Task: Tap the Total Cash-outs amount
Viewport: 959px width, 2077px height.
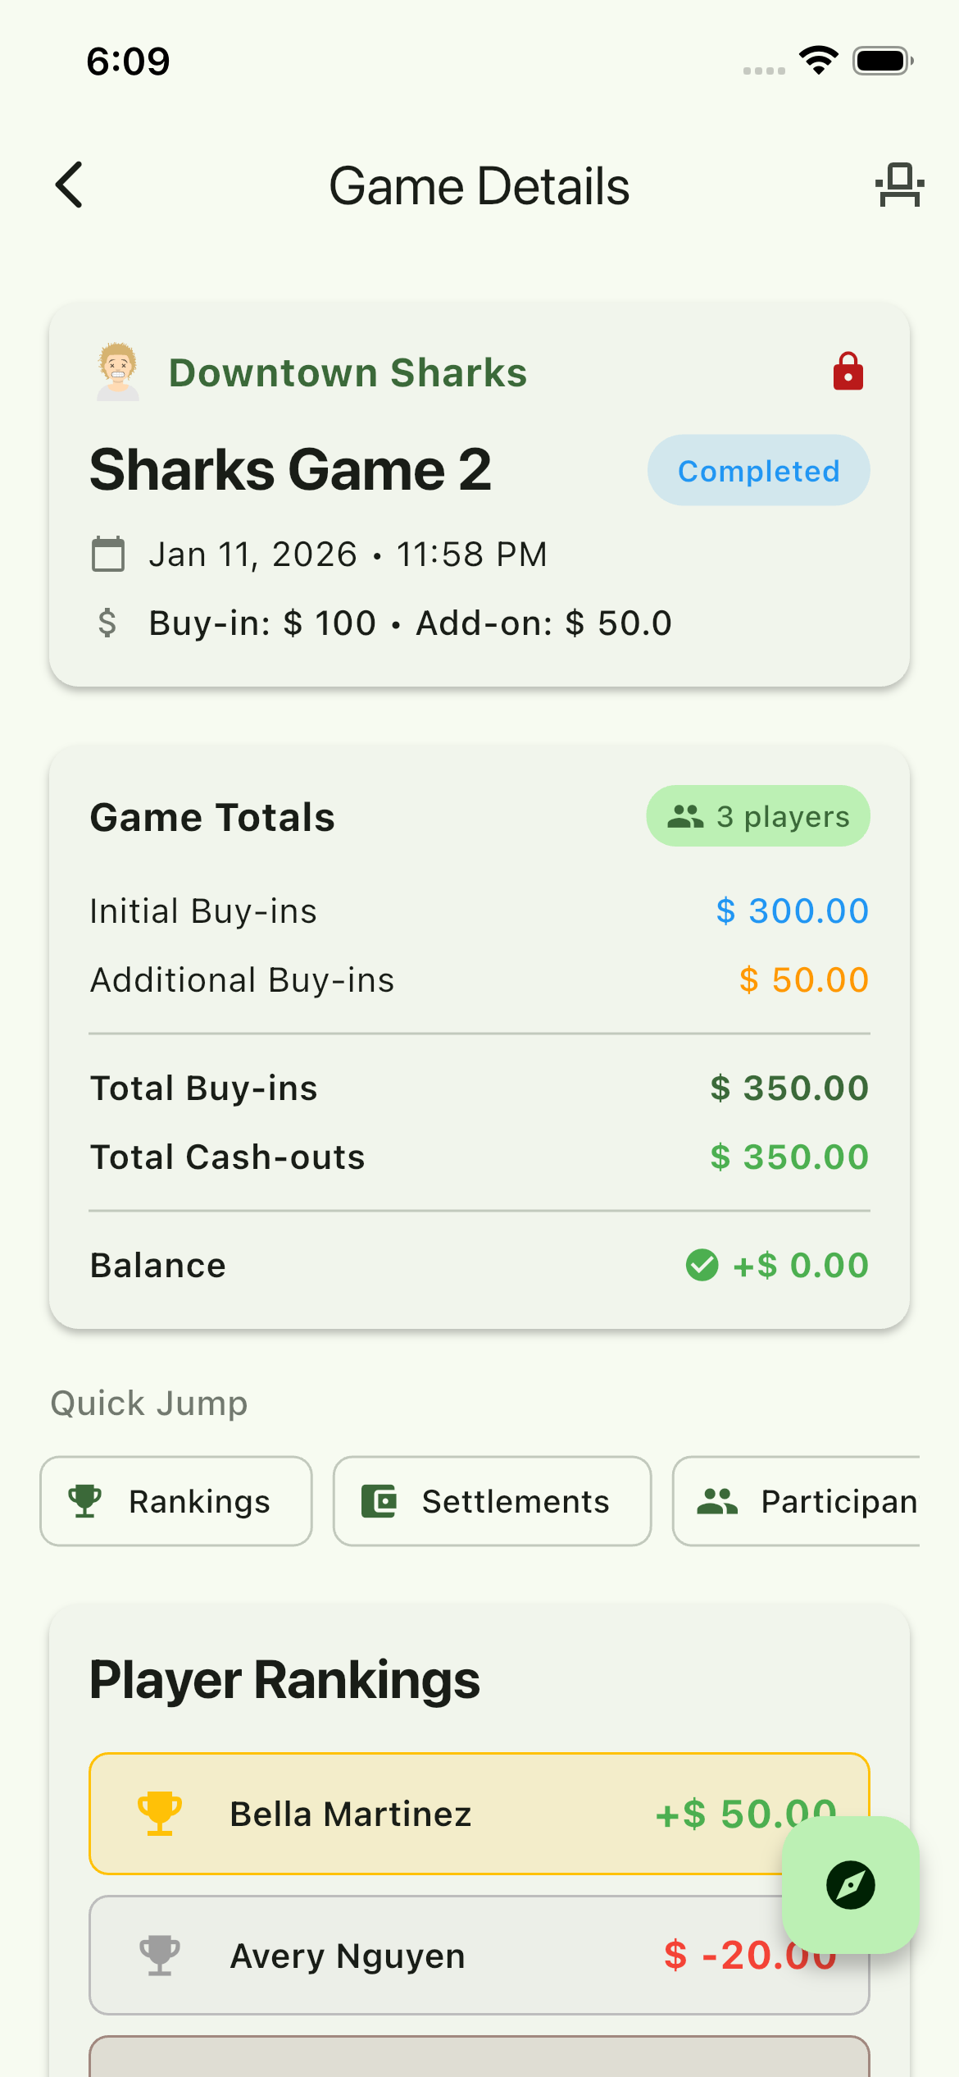Action: pos(789,1157)
